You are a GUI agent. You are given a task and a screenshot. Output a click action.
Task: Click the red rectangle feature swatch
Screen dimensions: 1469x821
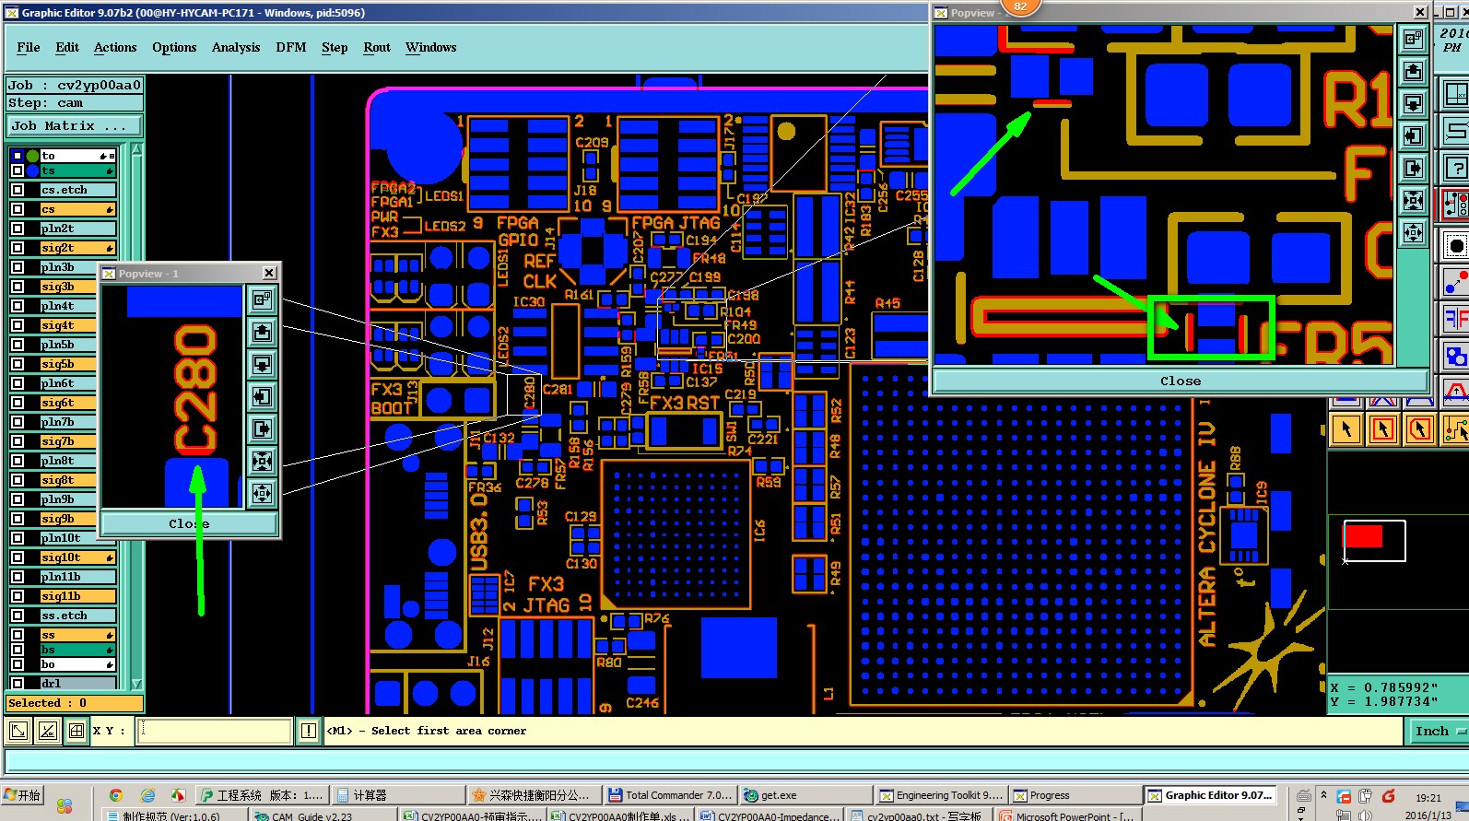coord(1364,536)
